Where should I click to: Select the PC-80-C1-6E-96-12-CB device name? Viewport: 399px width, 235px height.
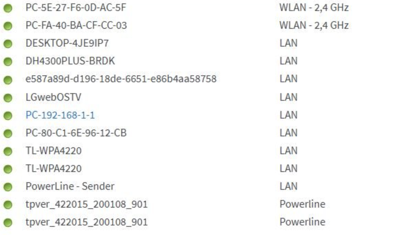click(76, 133)
